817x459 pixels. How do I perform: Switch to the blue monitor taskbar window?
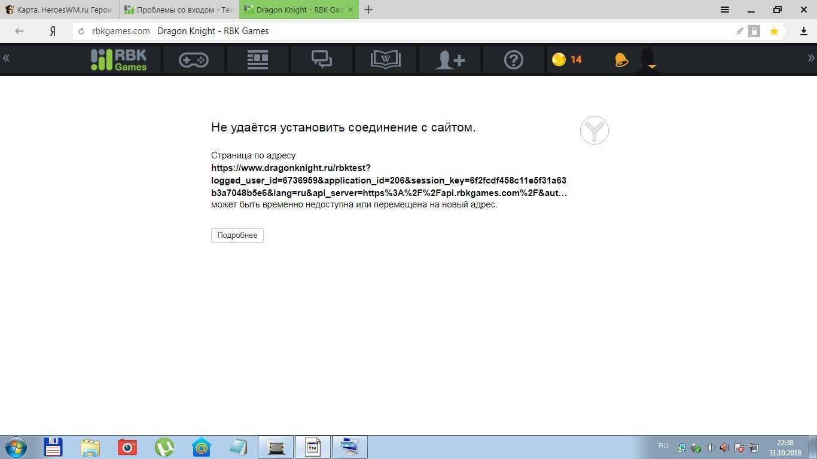(350, 447)
